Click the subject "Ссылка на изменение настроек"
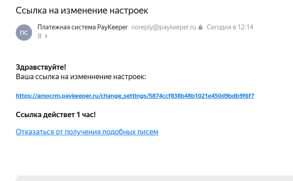293x181 pixels. pyautogui.click(x=82, y=10)
